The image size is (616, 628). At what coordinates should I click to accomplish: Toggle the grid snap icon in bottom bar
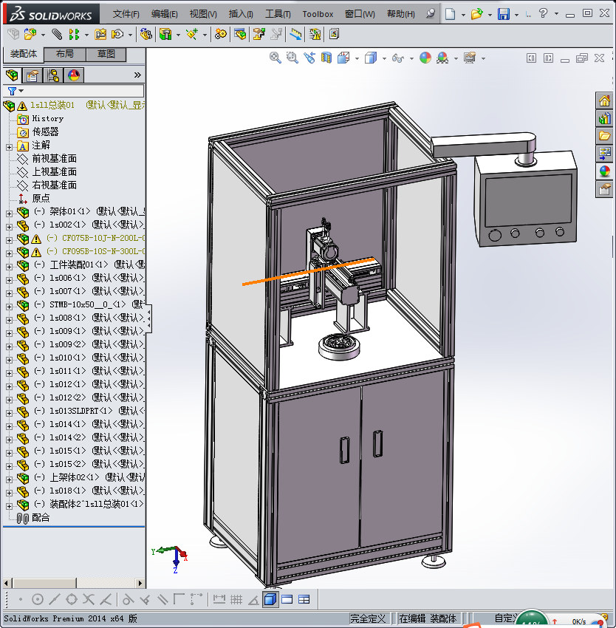[x=236, y=599]
